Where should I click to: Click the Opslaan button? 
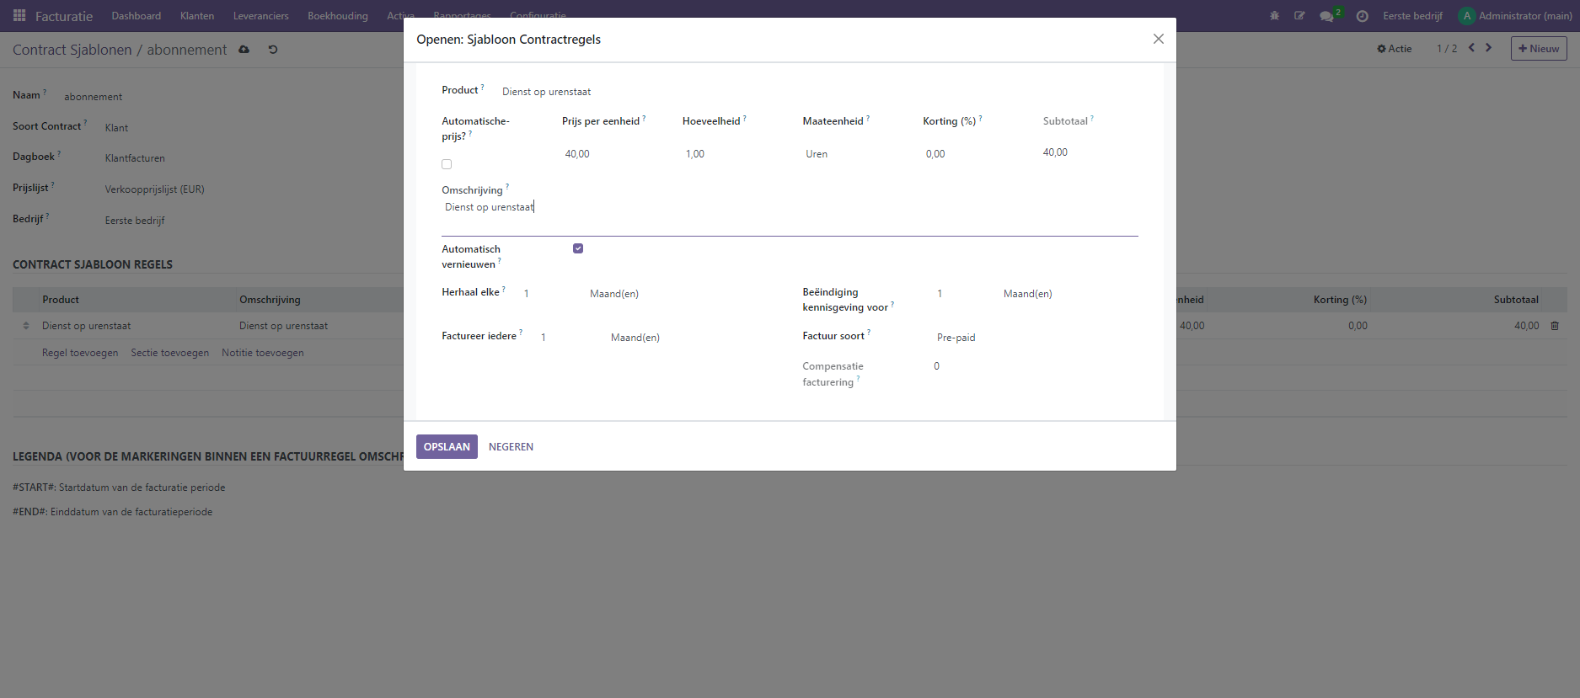click(447, 447)
